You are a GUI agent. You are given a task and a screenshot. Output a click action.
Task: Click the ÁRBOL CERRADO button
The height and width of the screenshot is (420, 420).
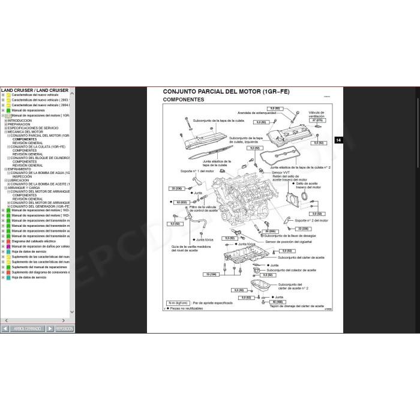click(28, 328)
